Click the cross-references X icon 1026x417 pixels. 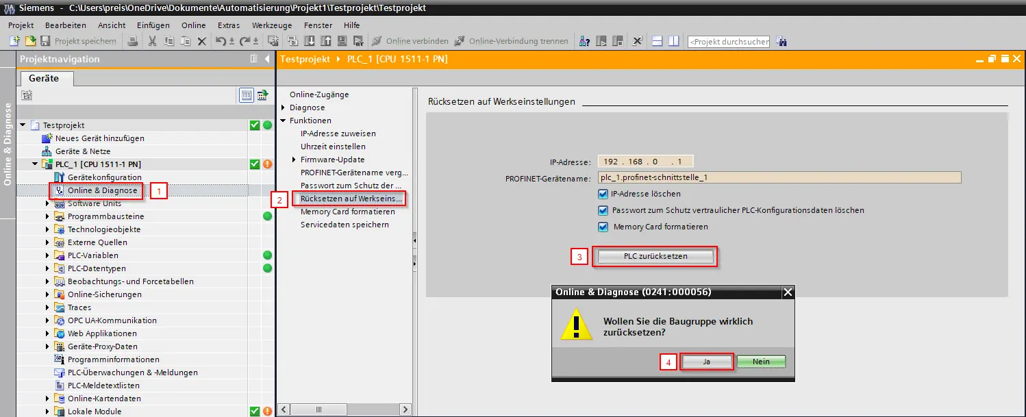[x=637, y=41]
